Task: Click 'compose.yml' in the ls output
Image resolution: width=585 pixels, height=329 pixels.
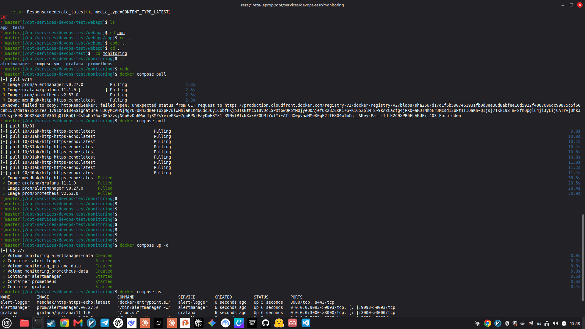Action: point(48,64)
